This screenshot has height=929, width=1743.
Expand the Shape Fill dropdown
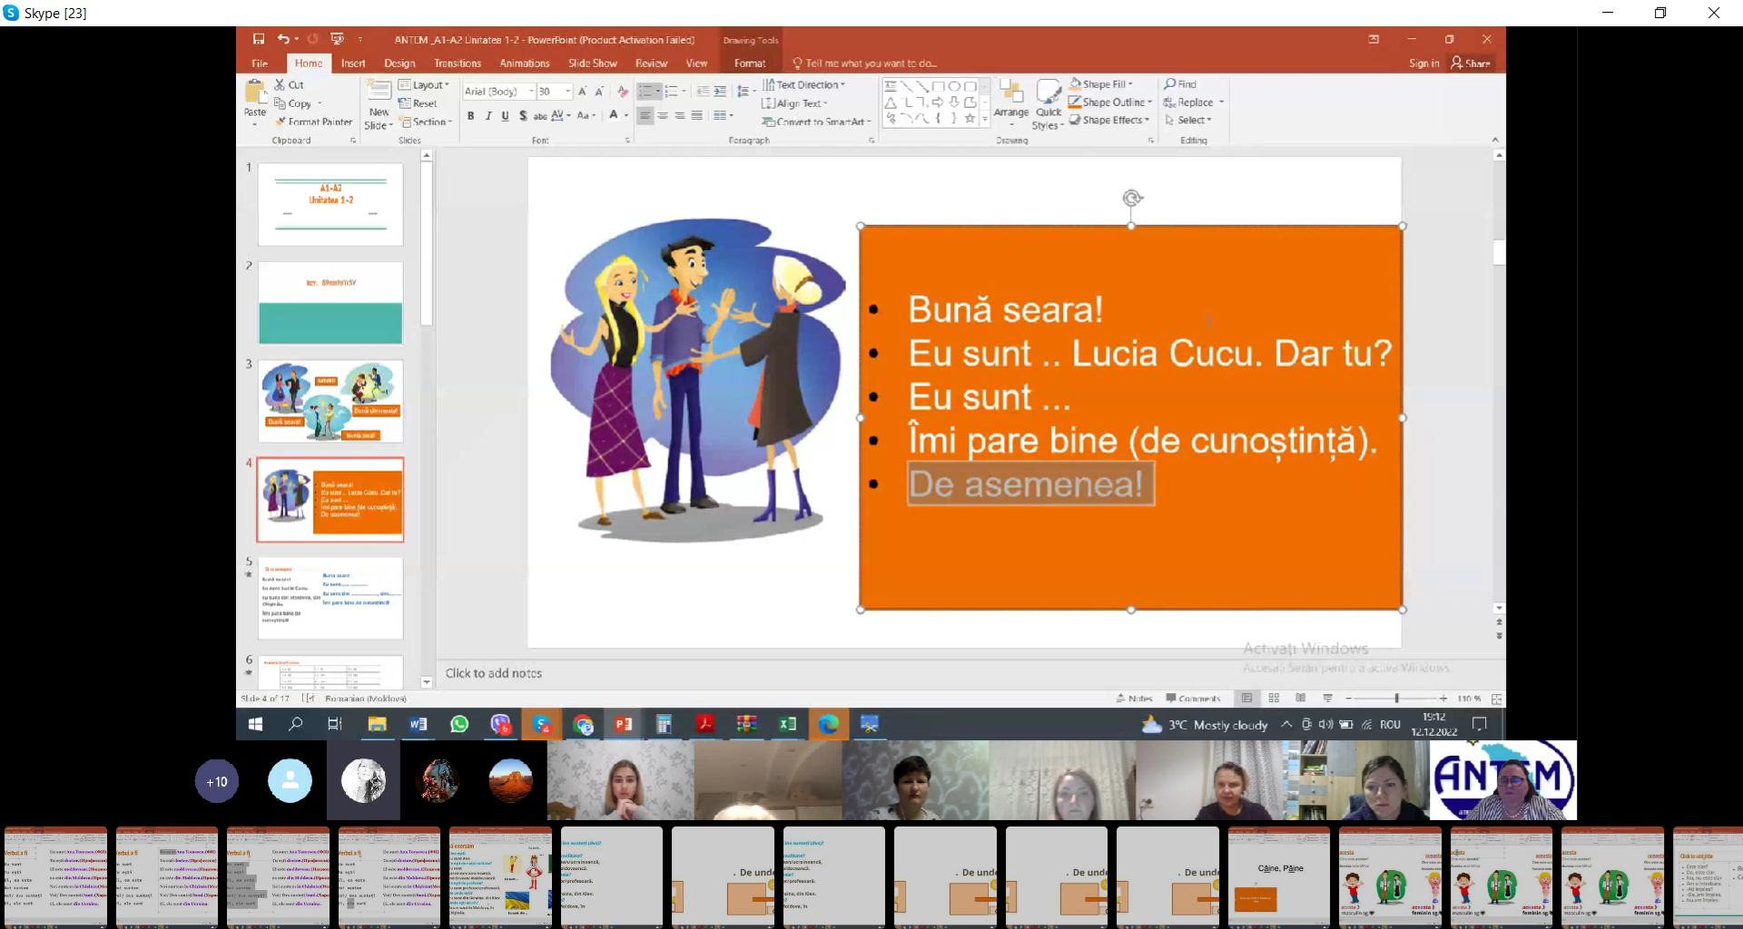tap(1131, 84)
